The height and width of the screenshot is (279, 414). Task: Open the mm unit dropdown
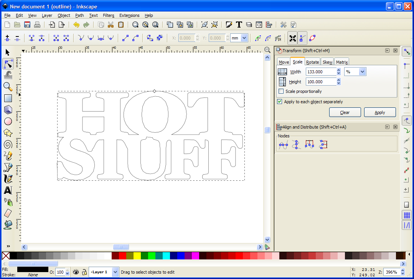[244, 38]
